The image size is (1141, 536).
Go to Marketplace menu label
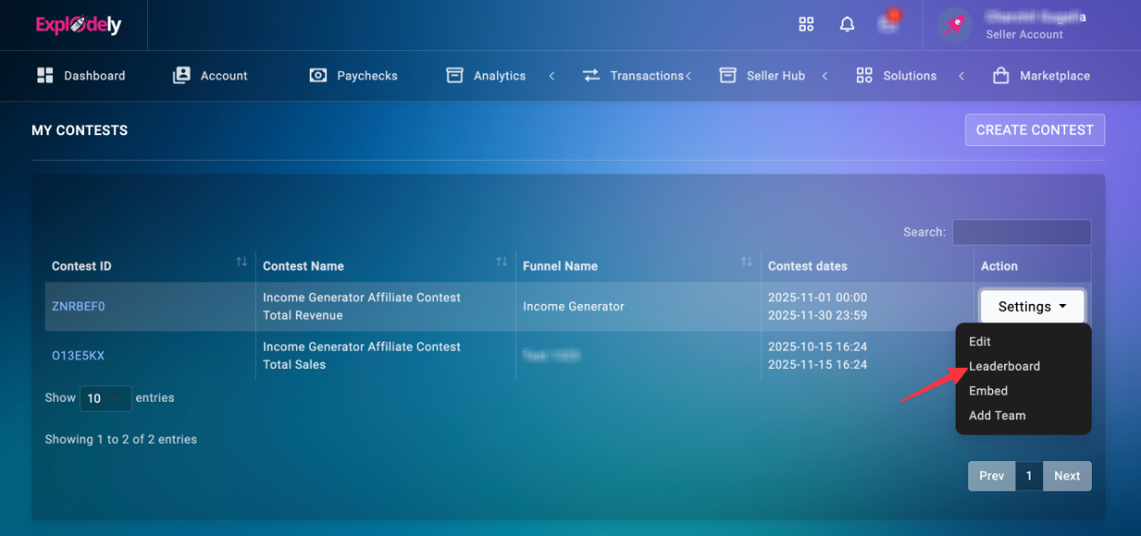tap(1055, 76)
